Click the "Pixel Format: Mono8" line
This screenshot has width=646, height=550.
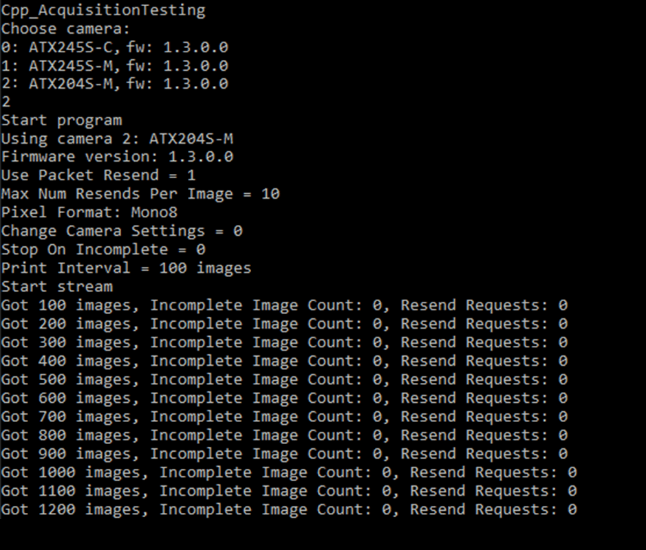pyautogui.click(x=89, y=212)
